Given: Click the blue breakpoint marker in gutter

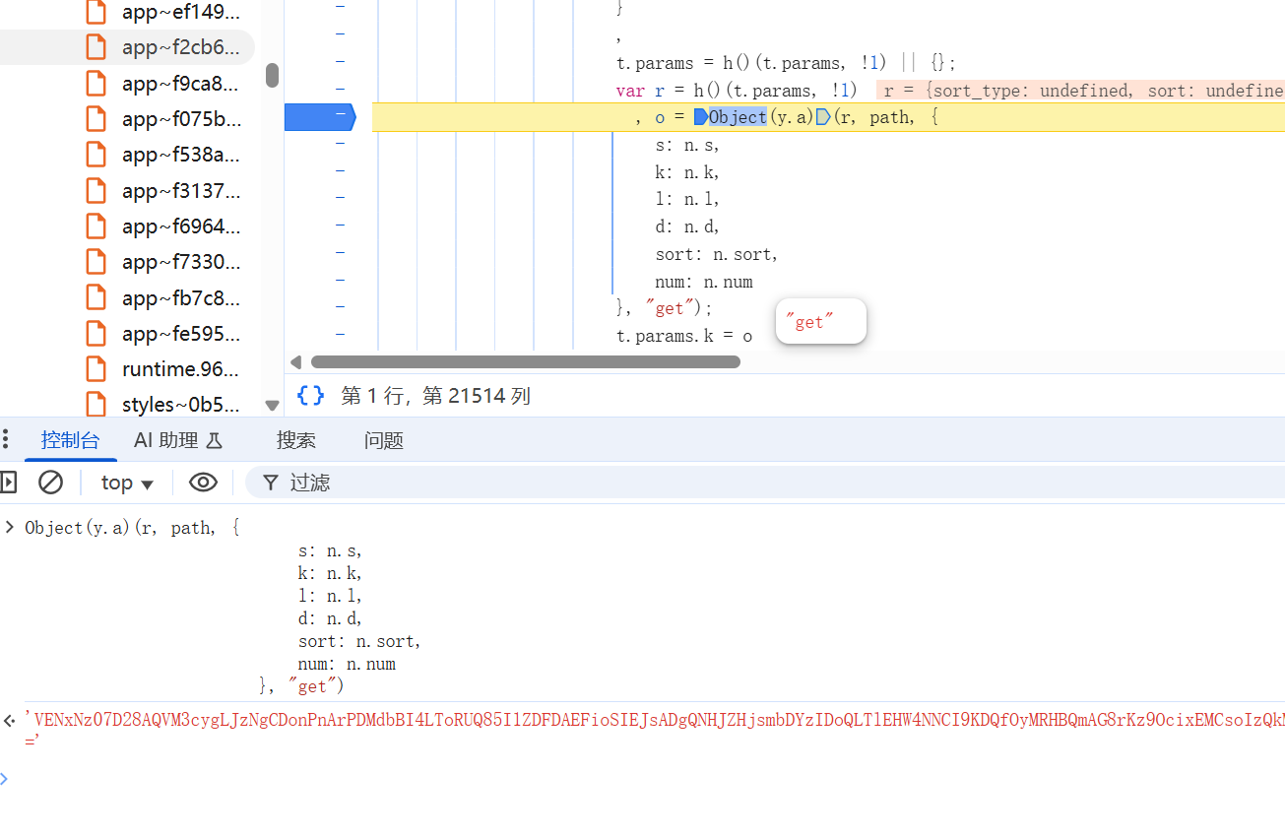Looking at the screenshot, I should click(x=319, y=117).
